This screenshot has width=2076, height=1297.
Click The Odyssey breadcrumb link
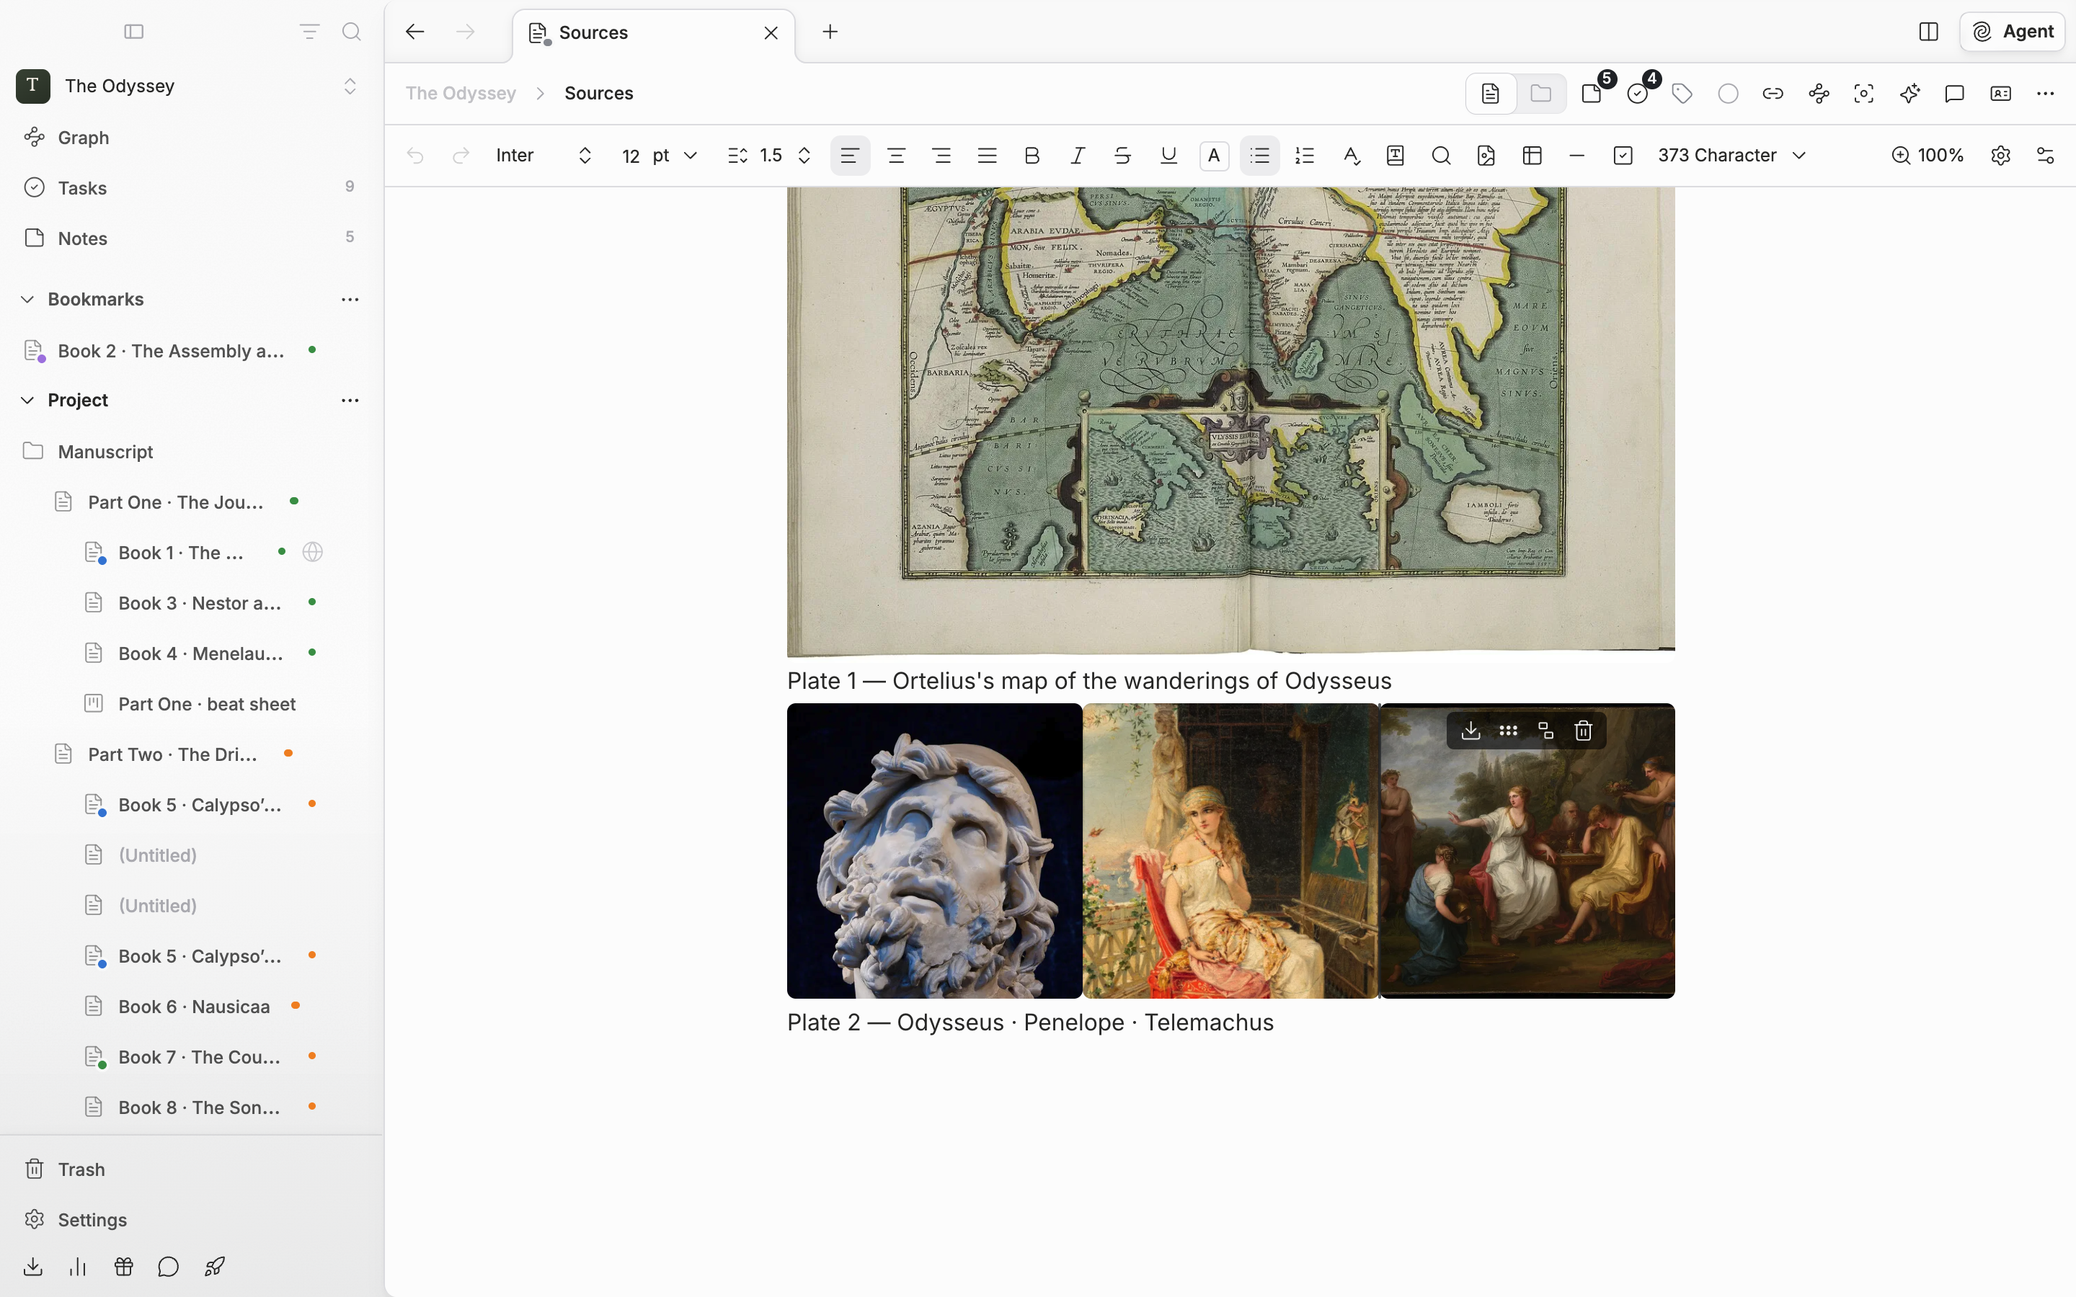click(461, 94)
